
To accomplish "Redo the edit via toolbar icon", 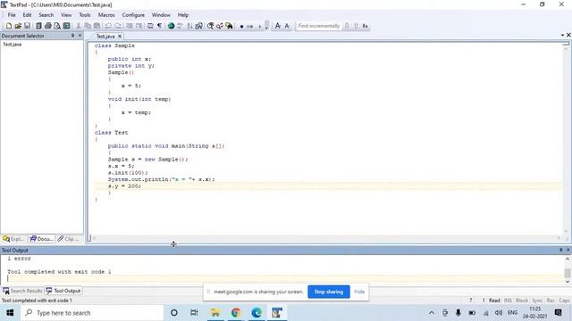I will (x=118, y=26).
